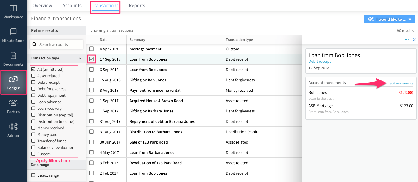Open the 'I would like to ...' dropdown
This screenshot has width=418, height=182.
[x=389, y=19]
